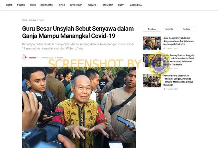Click the Redaksi author name link
Viewport: 218px width, 148px height.
32,58
